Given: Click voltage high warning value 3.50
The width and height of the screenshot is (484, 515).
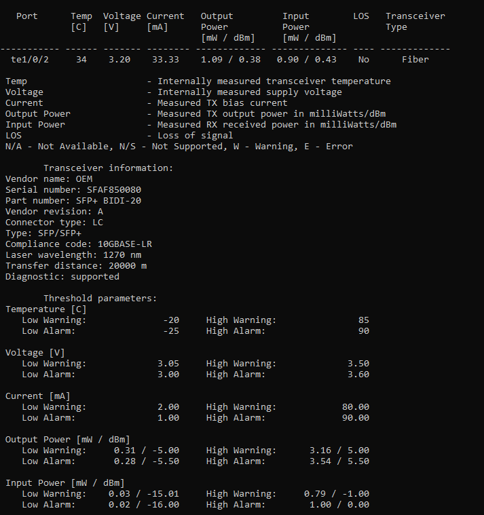Looking at the screenshot, I should click(x=358, y=363).
